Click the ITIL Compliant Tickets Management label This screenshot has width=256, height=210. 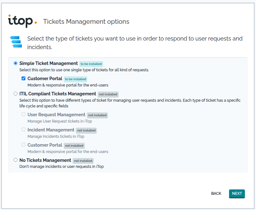pyautogui.click(x=58, y=94)
